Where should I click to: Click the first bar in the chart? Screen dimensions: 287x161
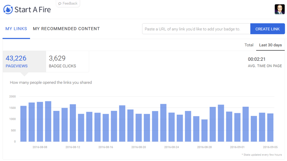[23, 124]
